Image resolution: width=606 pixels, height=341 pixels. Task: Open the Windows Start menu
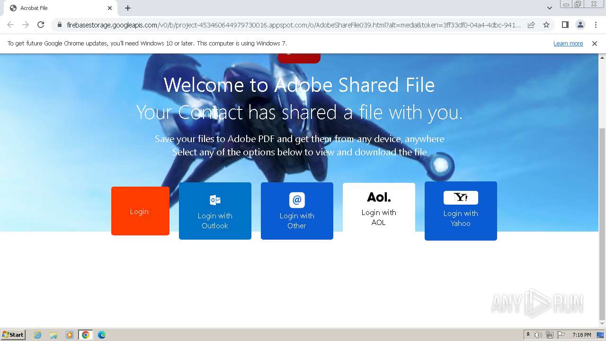(13, 335)
